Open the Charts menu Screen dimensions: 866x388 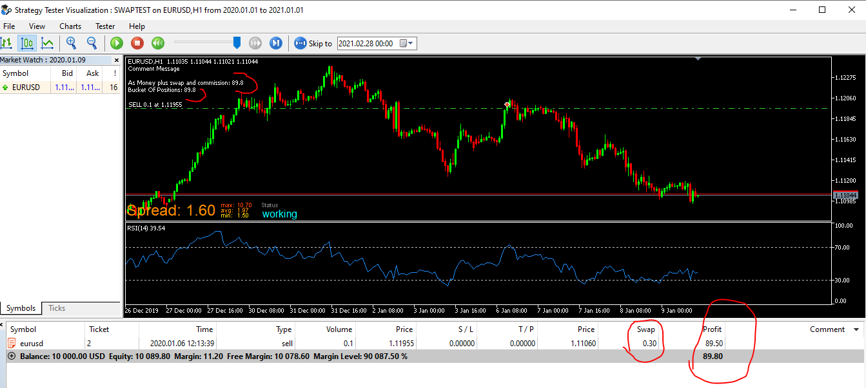[70, 26]
